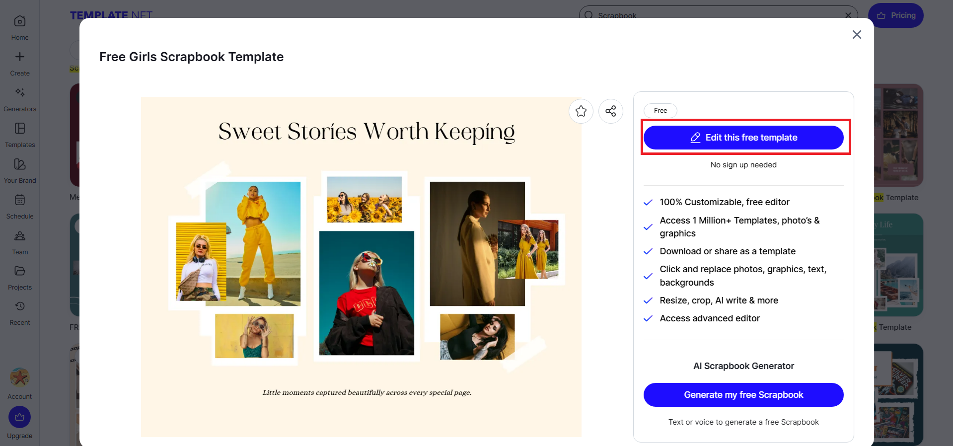The height and width of the screenshot is (446, 953).
Task: Click the Account avatar
Action: point(20,378)
